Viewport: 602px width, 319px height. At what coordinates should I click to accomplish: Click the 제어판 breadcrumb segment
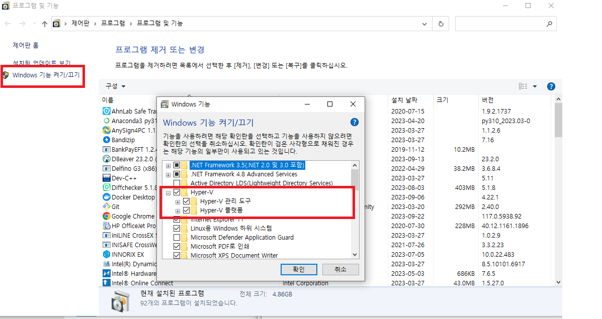80,24
